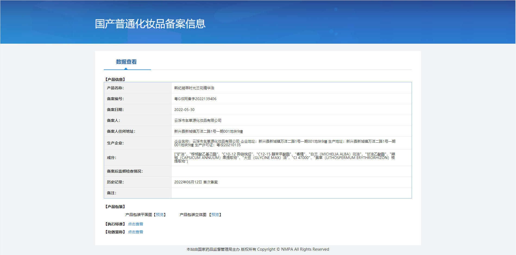This screenshot has height=255, width=516.
Task: Click the 备案后监督检查情况 row label
Action: click(x=125, y=171)
